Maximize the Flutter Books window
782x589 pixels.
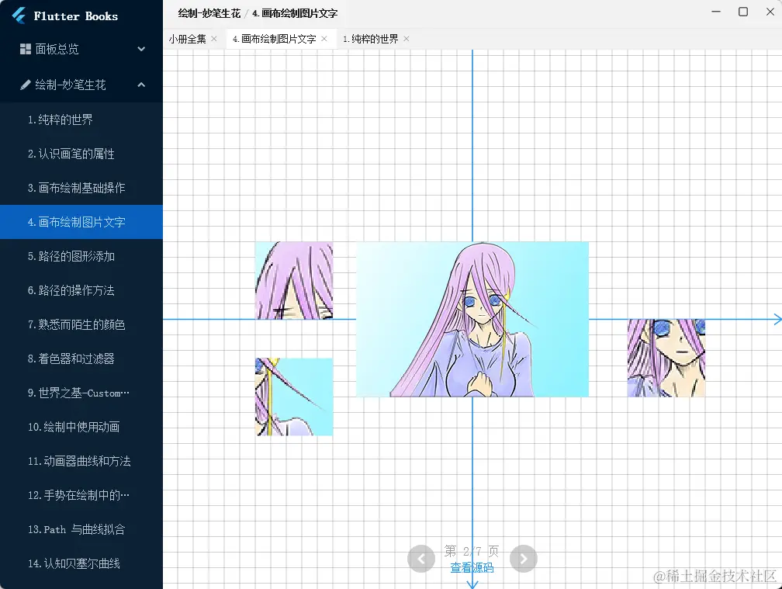tap(743, 12)
